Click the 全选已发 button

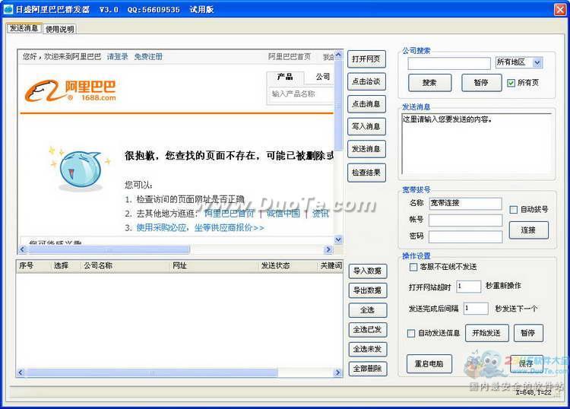(x=368, y=330)
